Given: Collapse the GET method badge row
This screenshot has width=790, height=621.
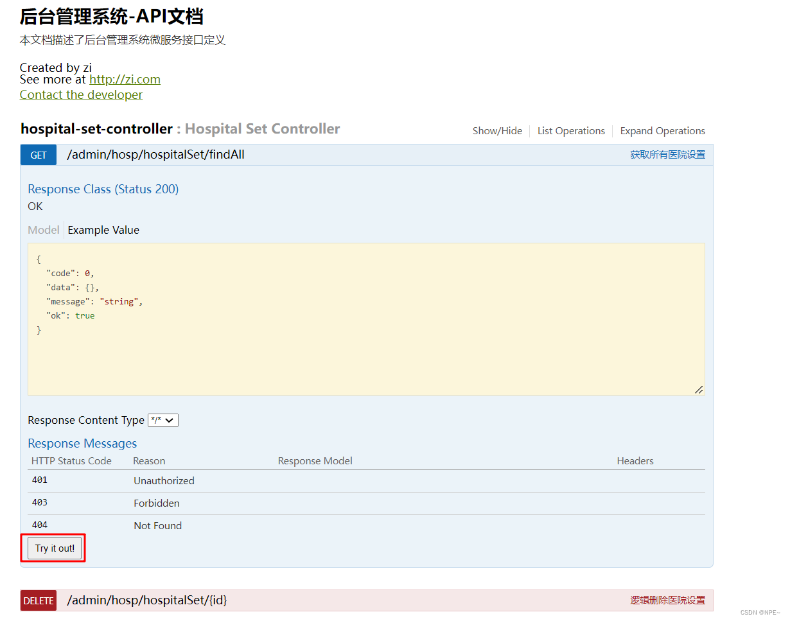Looking at the screenshot, I should (39, 155).
